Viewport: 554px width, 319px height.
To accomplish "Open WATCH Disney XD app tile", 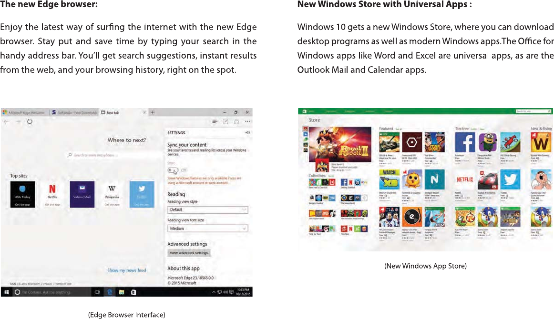I will (x=390, y=179).
